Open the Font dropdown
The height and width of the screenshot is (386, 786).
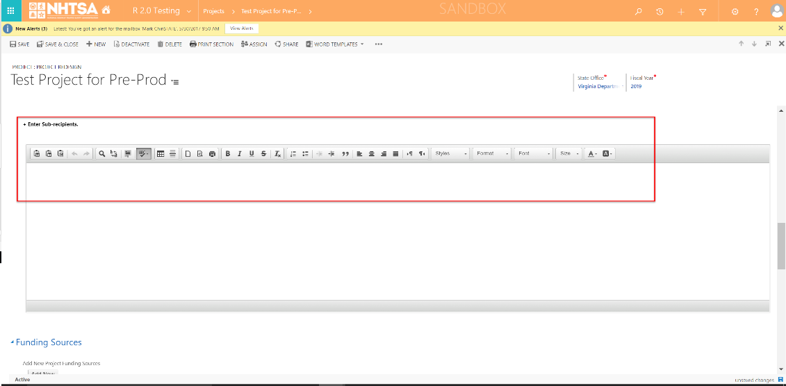[x=534, y=153]
